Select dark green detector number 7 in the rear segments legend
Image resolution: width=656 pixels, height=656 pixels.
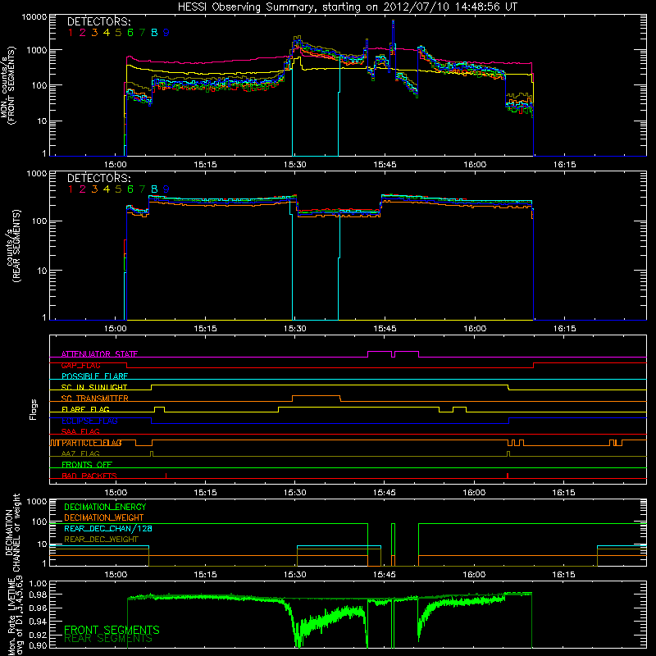(142, 189)
